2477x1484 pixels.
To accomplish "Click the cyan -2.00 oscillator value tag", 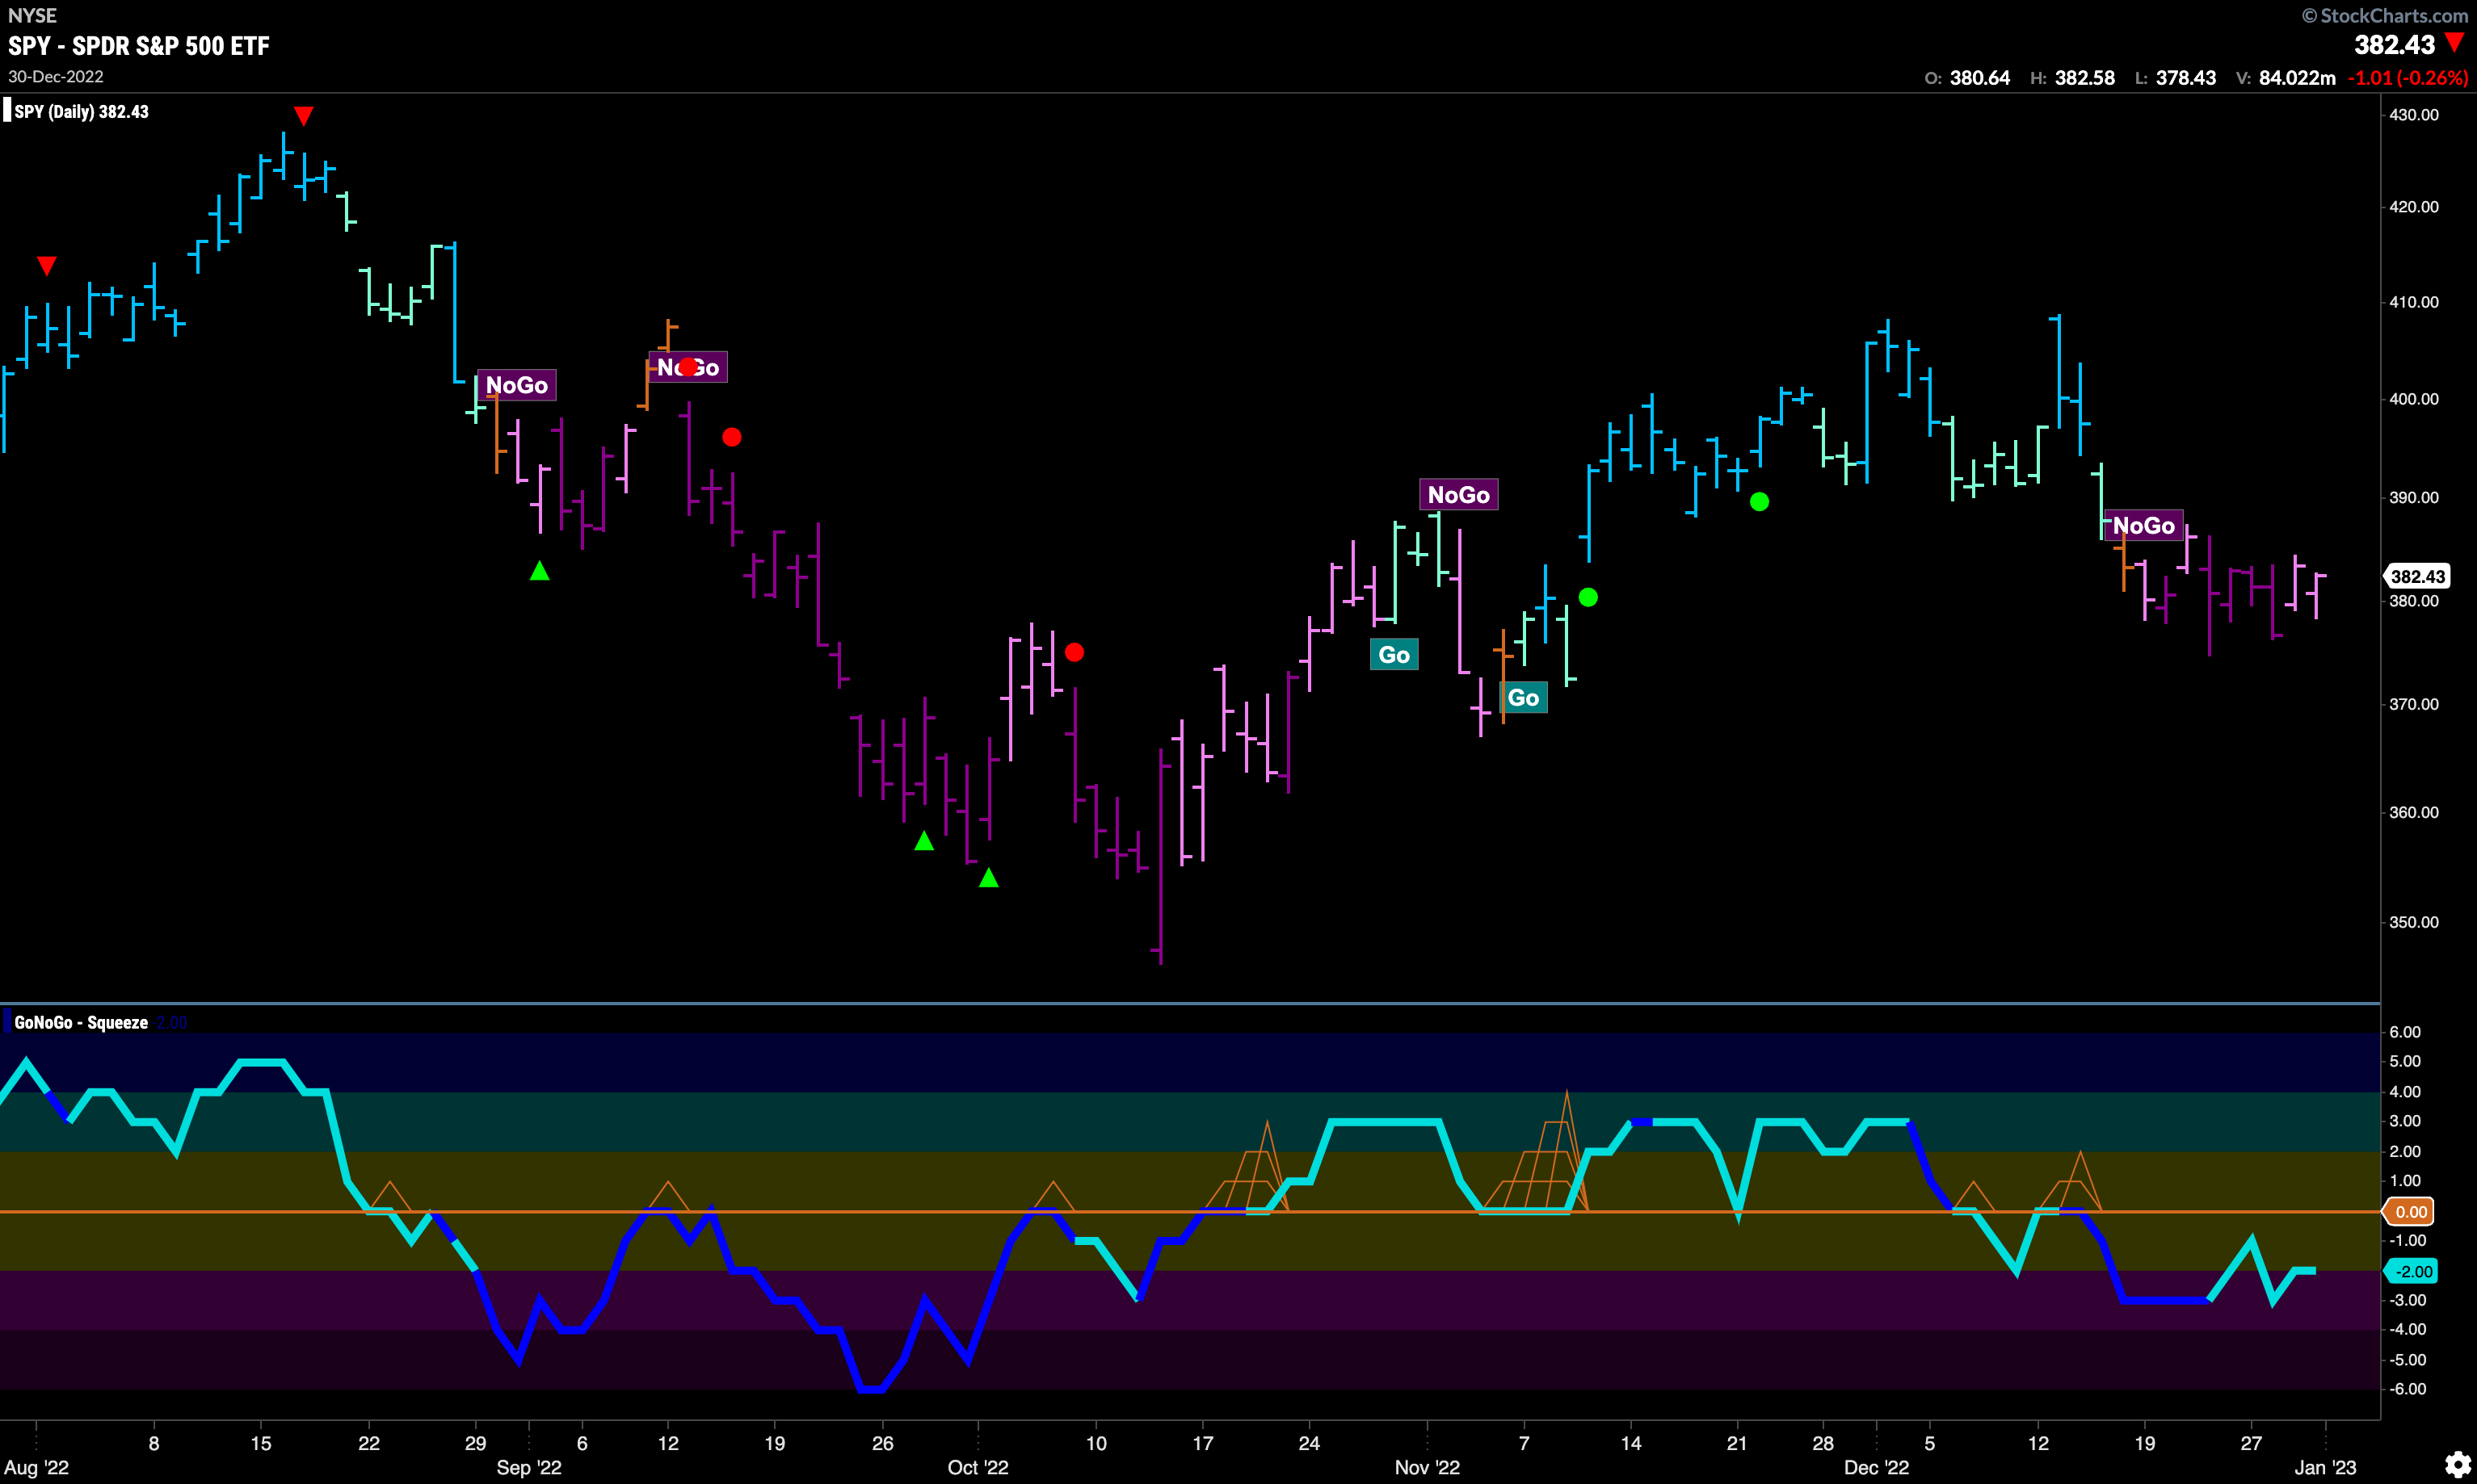I will [2412, 1271].
